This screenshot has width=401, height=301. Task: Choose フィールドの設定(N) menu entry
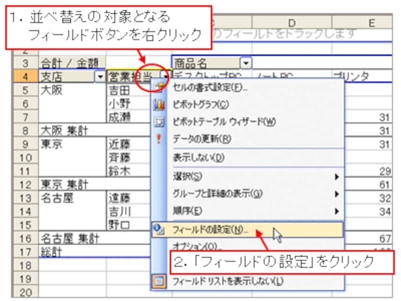click(247, 230)
